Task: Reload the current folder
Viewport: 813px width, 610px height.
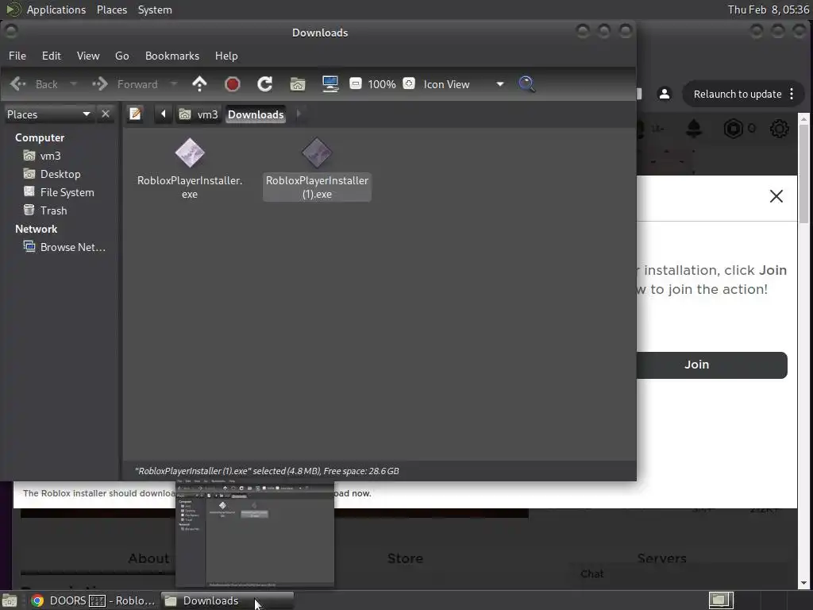Action: [x=265, y=84]
